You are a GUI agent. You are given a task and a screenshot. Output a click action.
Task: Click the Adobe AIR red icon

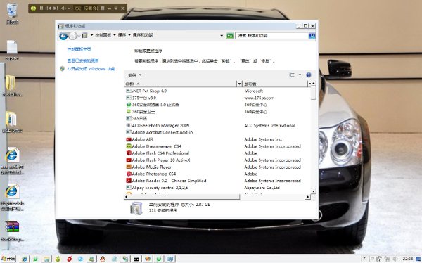click(x=129, y=139)
